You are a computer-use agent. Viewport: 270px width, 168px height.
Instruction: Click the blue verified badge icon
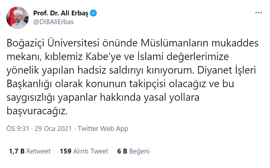pyautogui.click(x=94, y=13)
